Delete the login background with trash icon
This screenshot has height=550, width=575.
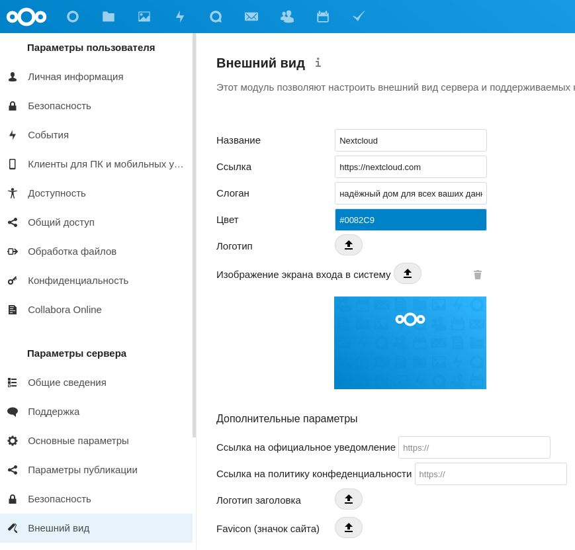pos(478,275)
